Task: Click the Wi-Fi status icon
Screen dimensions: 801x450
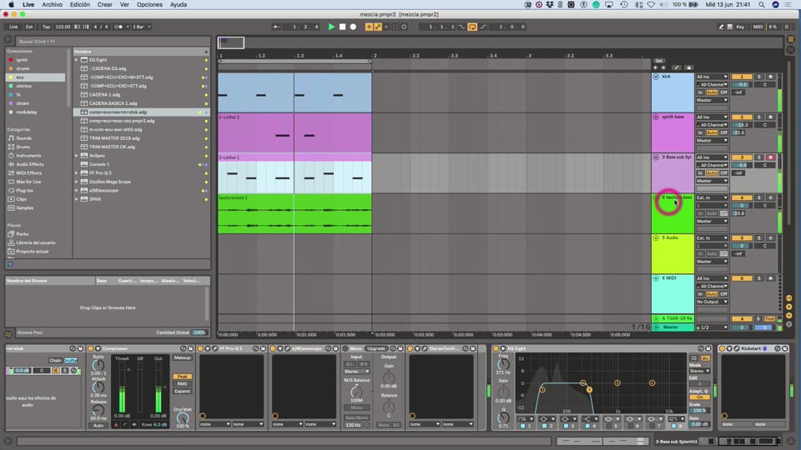Action: (x=651, y=5)
